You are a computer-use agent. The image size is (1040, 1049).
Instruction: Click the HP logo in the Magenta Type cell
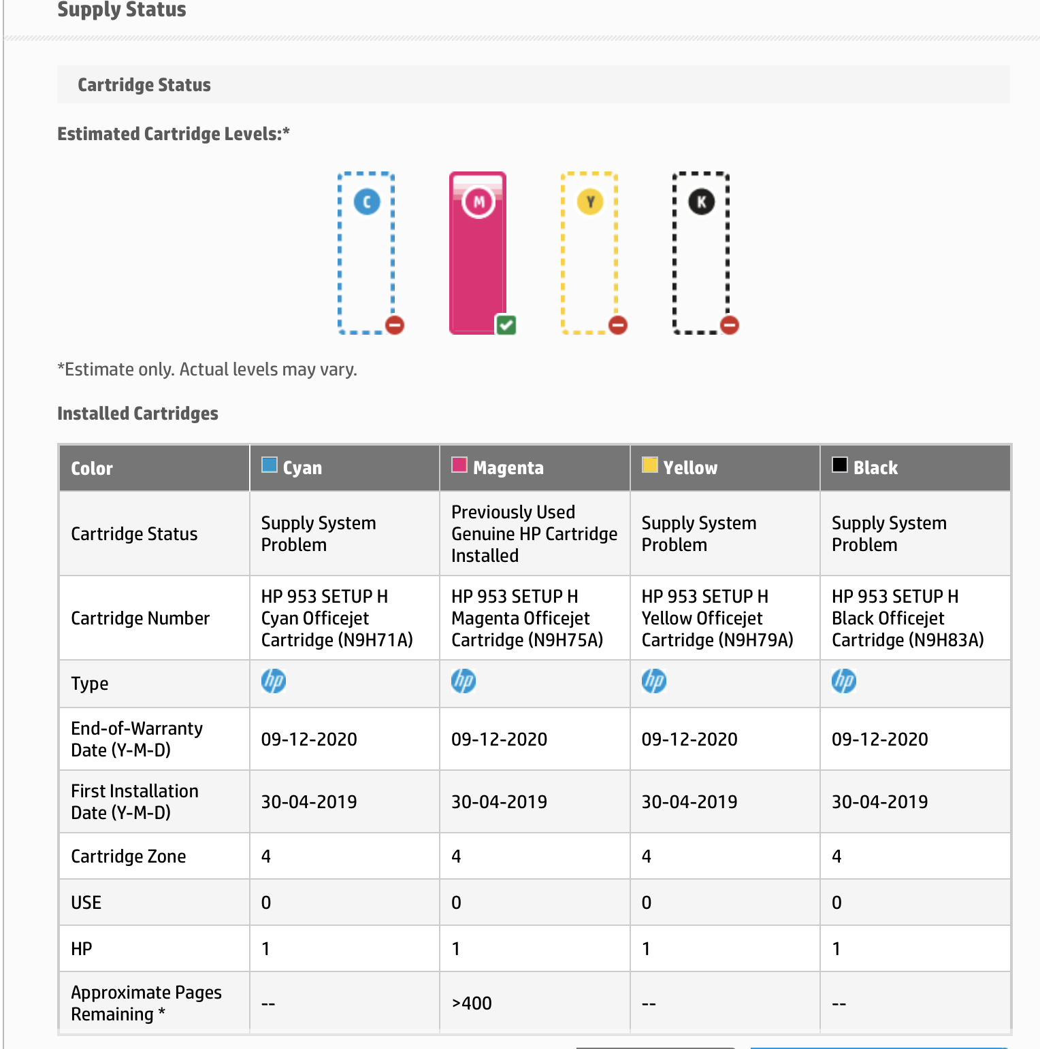(x=464, y=680)
